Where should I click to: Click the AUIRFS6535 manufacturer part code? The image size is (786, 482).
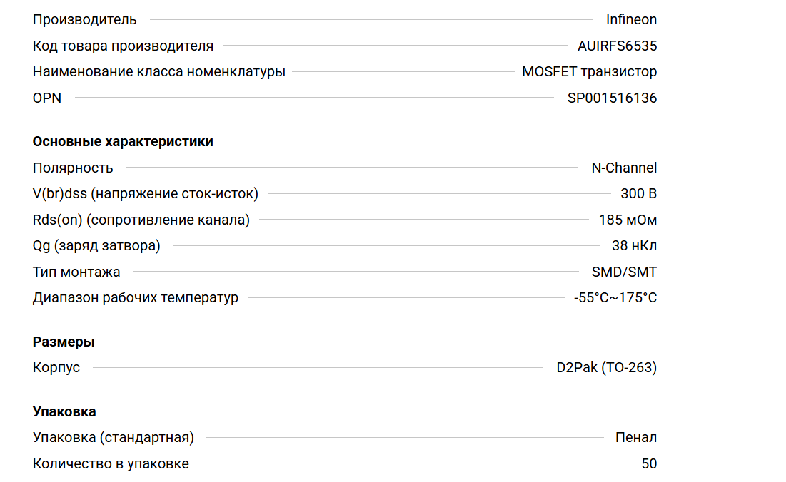(617, 46)
